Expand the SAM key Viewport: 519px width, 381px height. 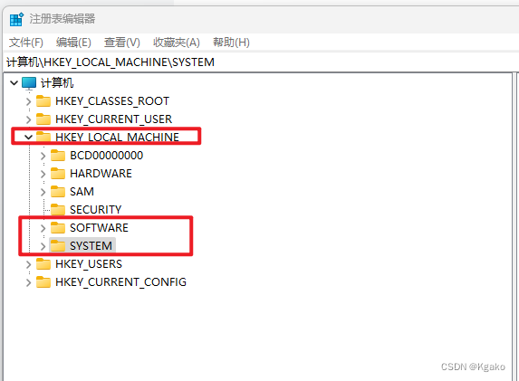tap(43, 192)
